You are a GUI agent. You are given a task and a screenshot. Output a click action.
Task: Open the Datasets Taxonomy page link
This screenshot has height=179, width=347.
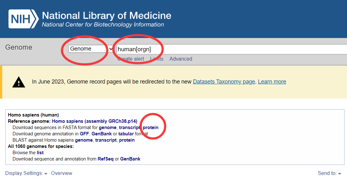click(x=224, y=82)
